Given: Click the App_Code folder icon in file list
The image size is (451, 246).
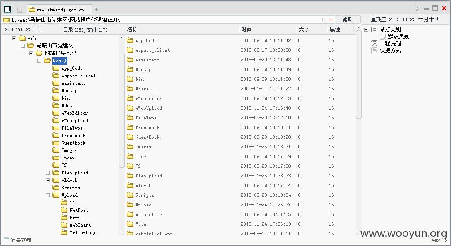Looking at the screenshot, I should [x=130, y=40].
